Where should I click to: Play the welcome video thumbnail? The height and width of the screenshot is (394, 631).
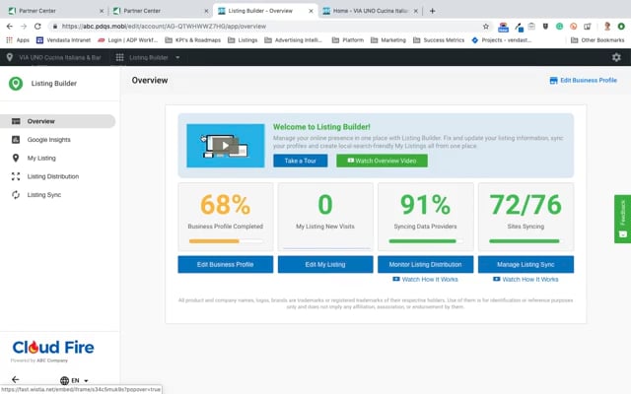tap(226, 146)
